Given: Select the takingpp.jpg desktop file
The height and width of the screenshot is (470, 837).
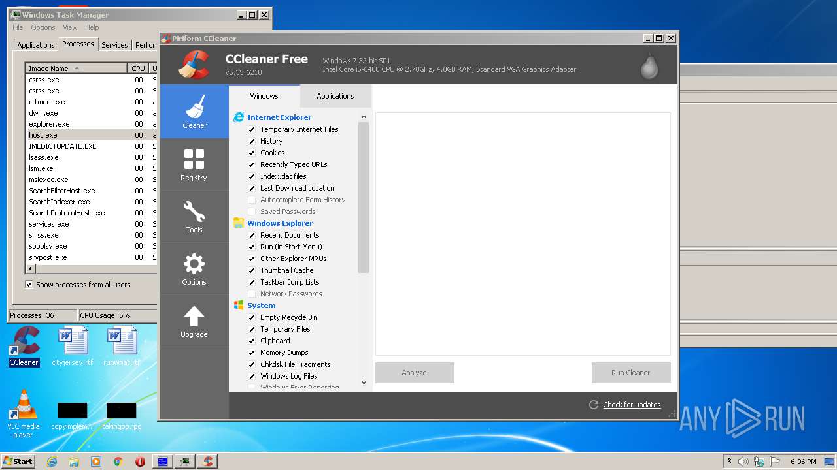Looking at the screenshot, I should coord(122,416).
